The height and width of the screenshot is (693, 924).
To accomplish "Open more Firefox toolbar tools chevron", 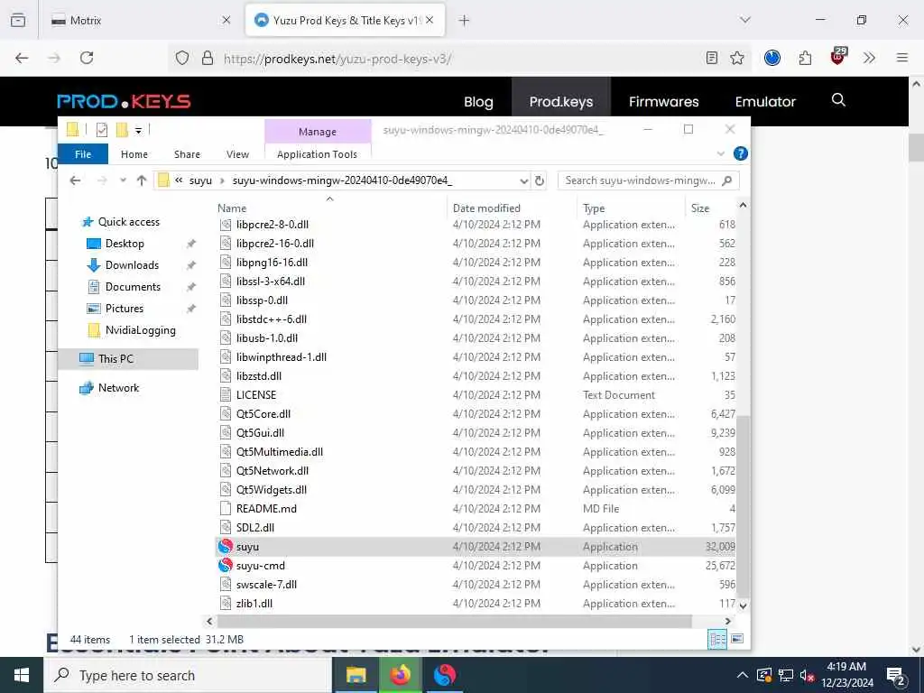I will click(869, 58).
